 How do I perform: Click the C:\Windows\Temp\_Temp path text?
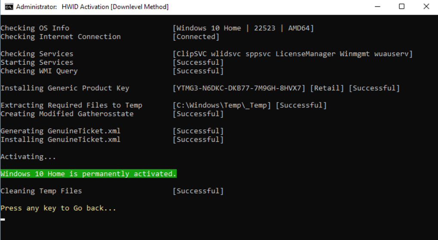click(x=222, y=105)
